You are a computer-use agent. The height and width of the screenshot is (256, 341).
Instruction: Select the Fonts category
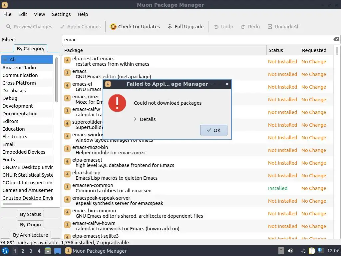point(27,160)
